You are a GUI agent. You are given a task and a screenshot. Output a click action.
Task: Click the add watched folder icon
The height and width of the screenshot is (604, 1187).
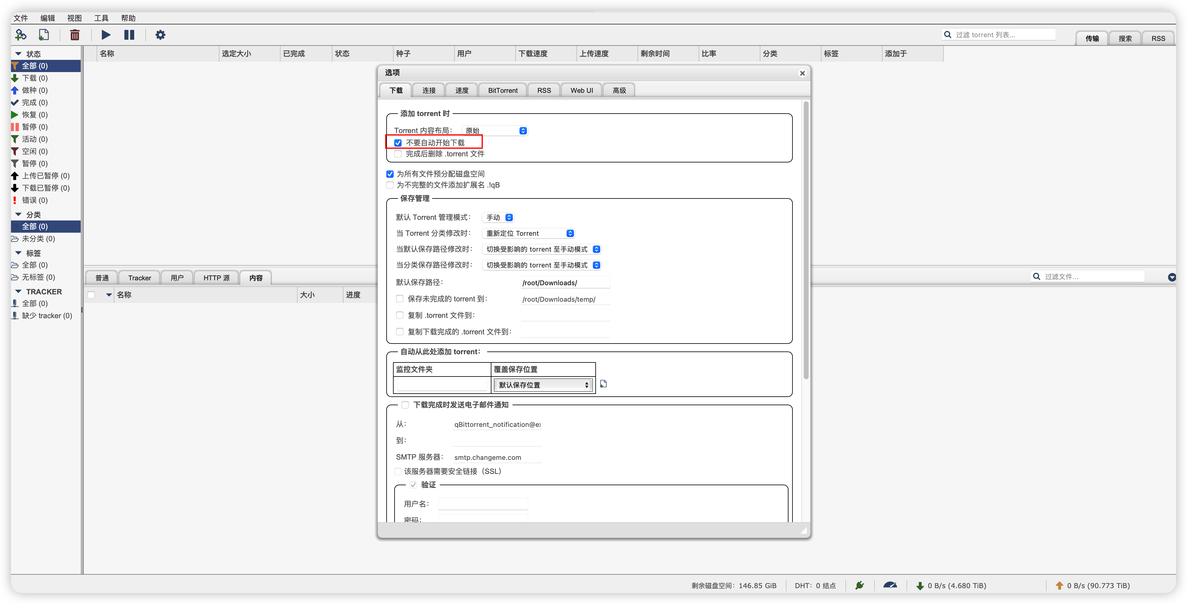click(603, 384)
